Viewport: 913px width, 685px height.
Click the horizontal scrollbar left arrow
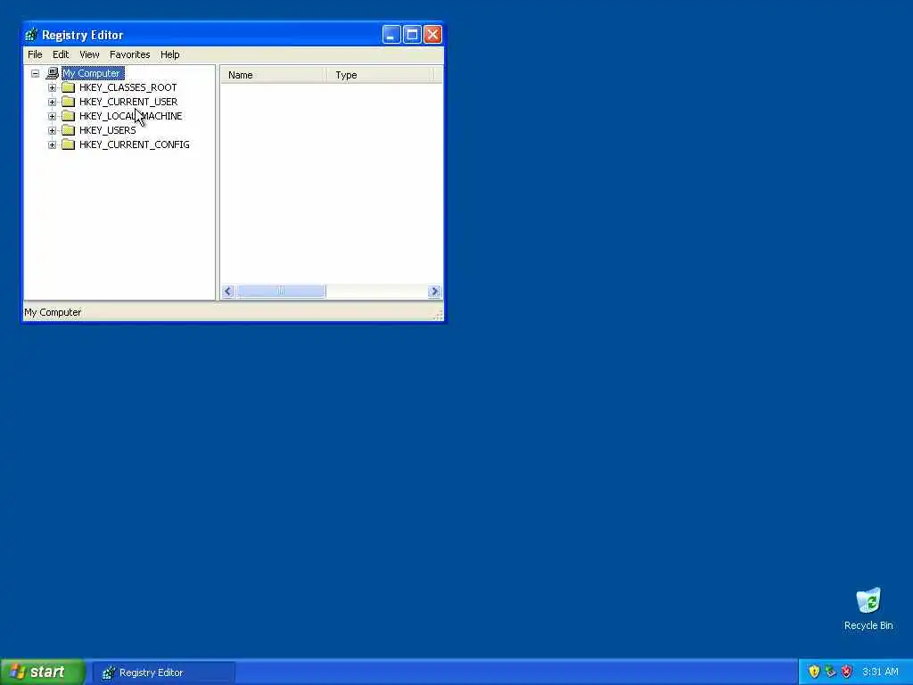pos(228,292)
